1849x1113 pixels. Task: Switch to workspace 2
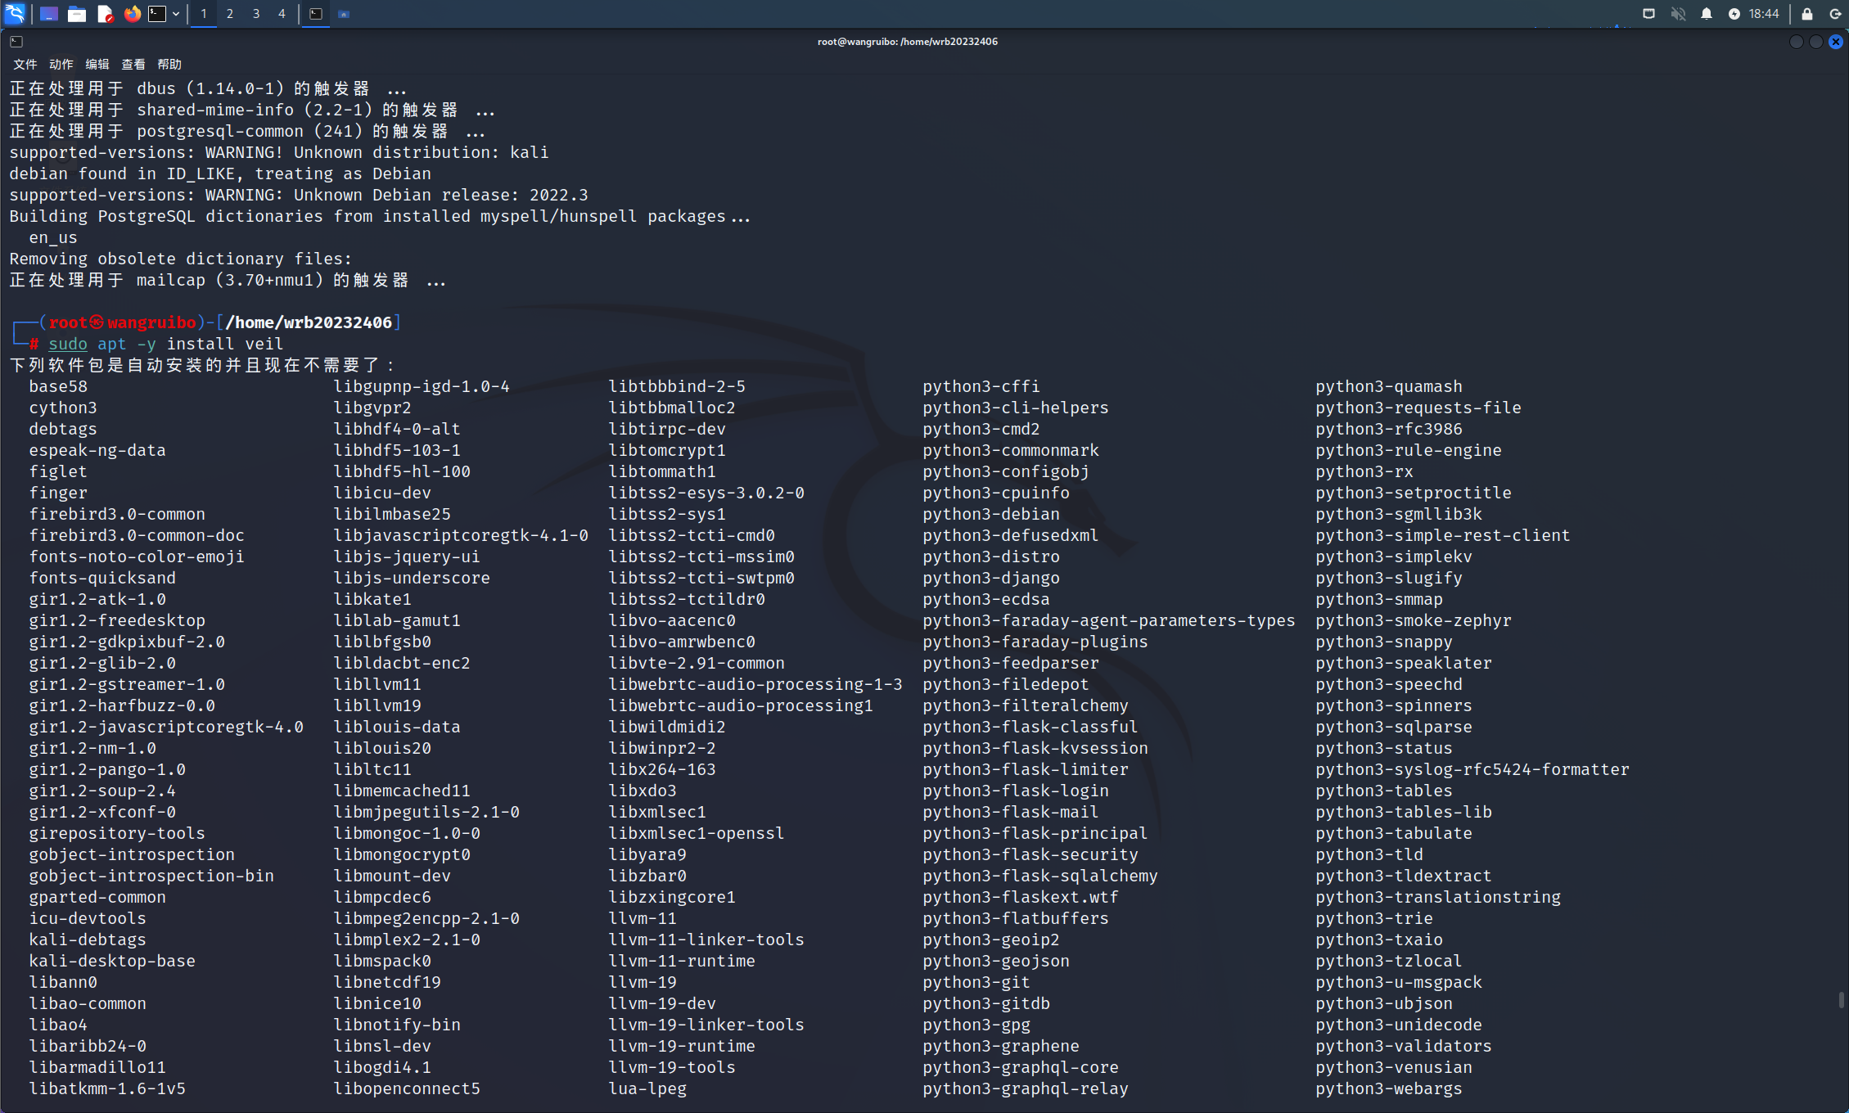(x=230, y=13)
